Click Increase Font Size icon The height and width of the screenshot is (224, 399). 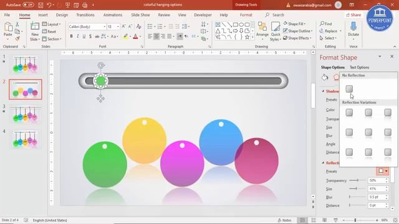(123, 26)
